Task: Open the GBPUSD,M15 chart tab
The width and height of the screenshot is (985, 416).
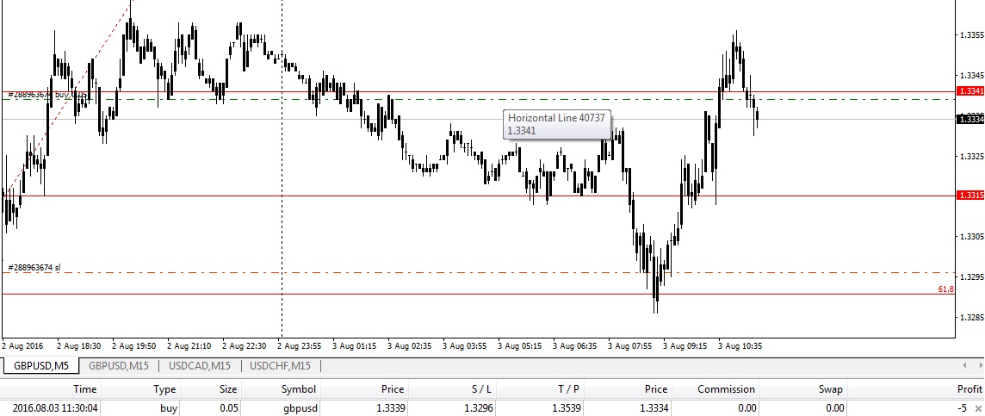Action: coord(118,366)
